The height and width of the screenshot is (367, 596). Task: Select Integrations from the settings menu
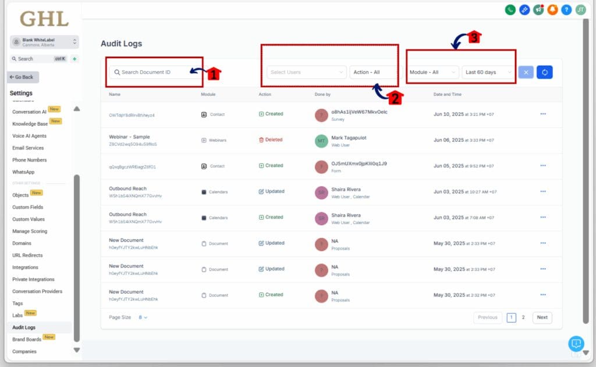pyautogui.click(x=26, y=268)
